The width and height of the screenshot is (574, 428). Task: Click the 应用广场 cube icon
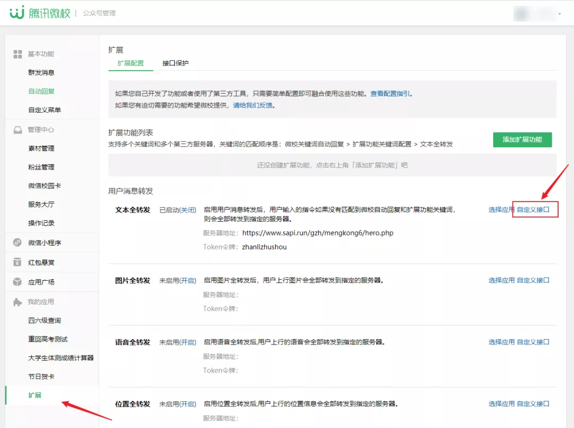(x=17, y=282)
